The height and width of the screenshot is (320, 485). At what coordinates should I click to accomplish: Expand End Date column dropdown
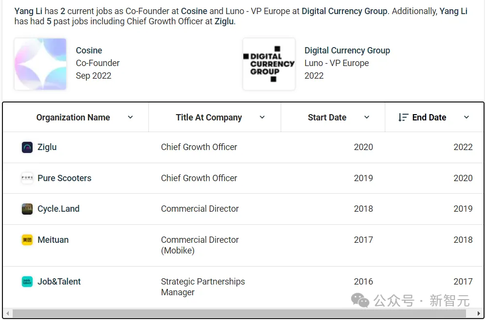[x=467, y=118]
